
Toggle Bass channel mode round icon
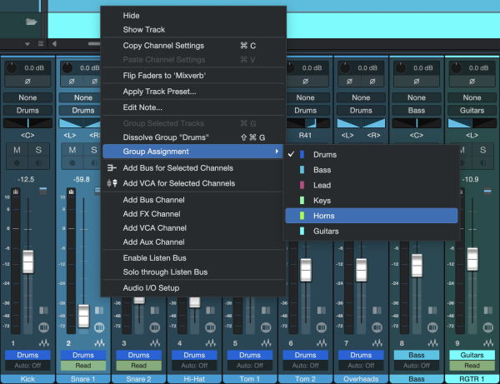click(432, 327)
